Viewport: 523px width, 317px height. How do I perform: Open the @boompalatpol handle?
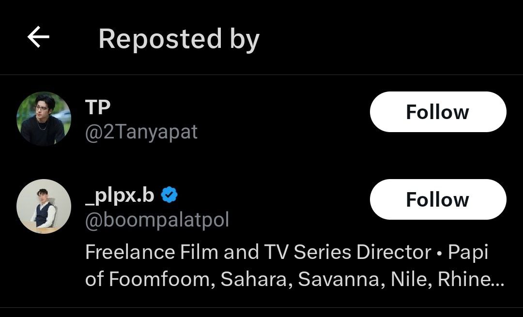click(x=157, y=220)
